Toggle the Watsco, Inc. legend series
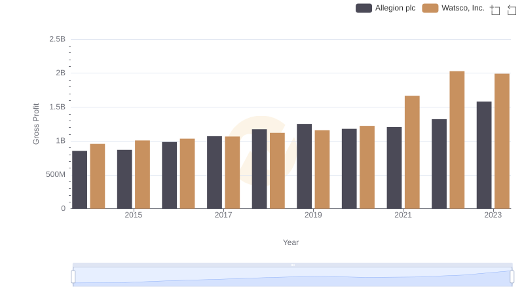 [453, 8]
